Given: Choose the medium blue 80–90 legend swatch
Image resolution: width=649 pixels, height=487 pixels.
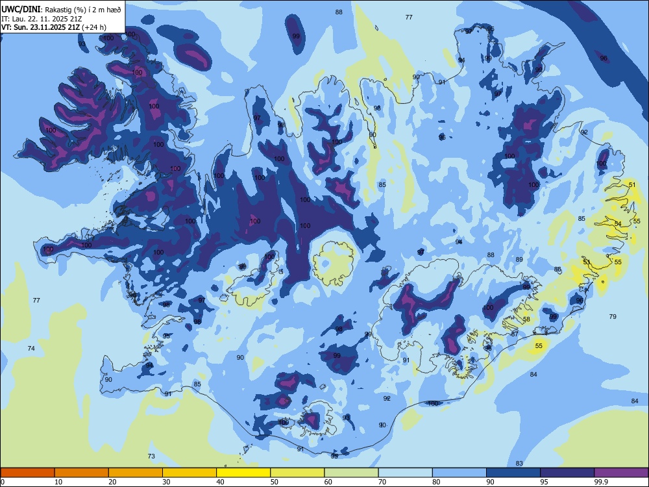Looking at the screenshot, I should 459,473.
